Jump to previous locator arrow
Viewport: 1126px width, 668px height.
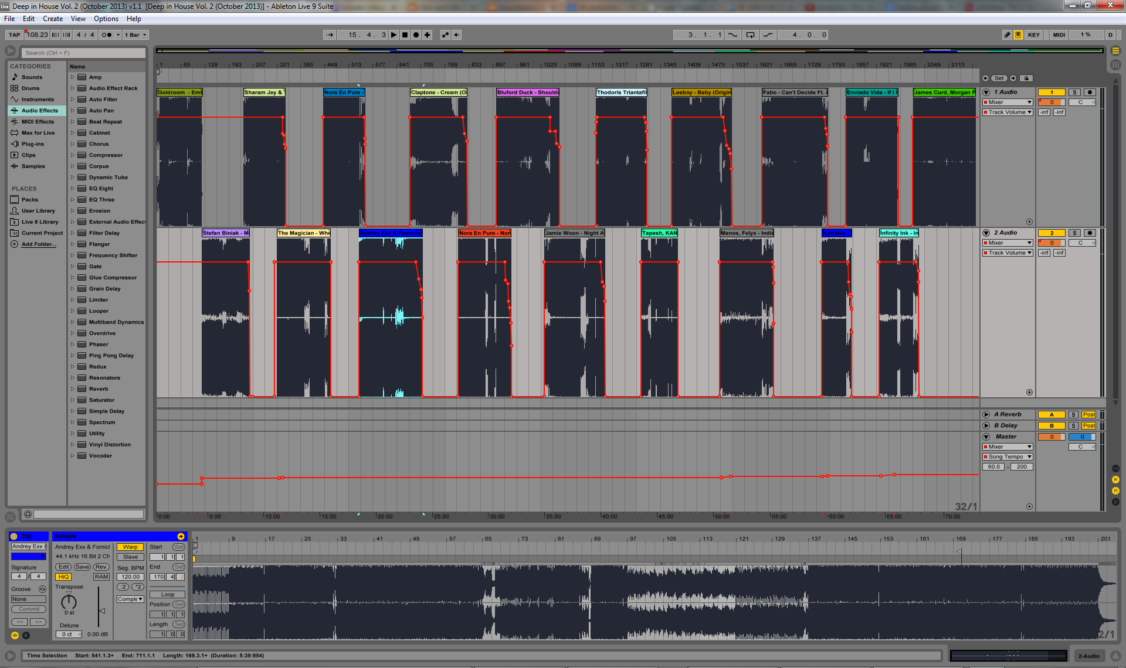[x=986, y=79]
